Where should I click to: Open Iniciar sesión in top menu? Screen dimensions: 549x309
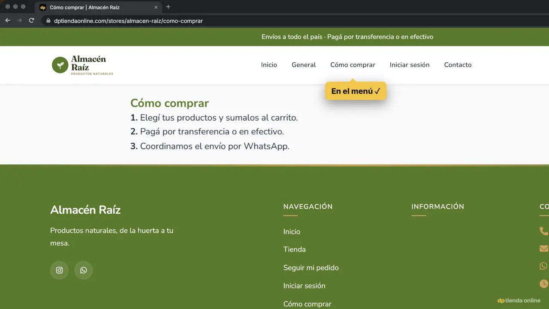pyautogui.click(x=410, y=65)
